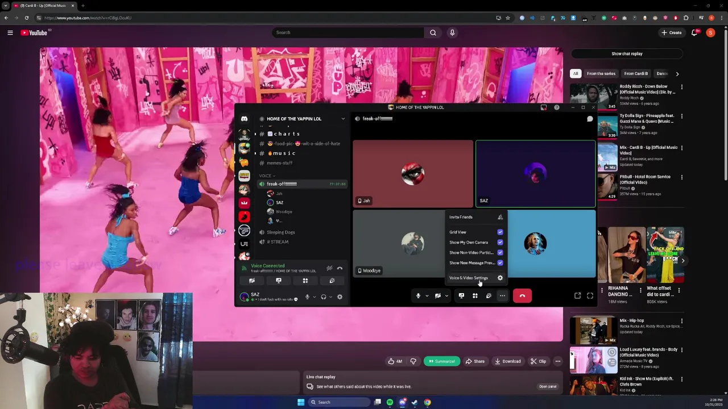Select the All filter chip on YouTube
The width and height of the screenshot is (728, 409).
[x=576, y=74]
